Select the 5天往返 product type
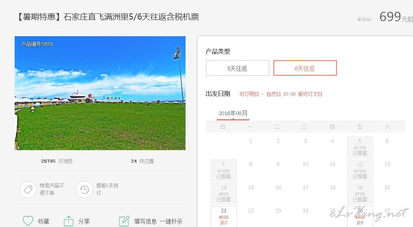 pos(237,68)
